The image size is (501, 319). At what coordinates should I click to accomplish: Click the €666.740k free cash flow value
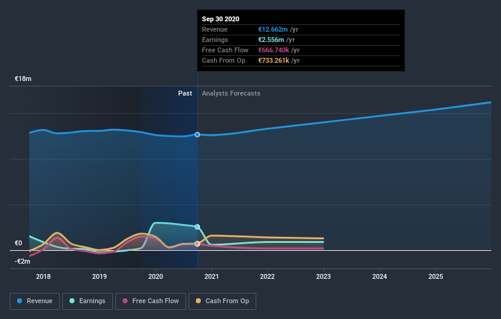[x=273, y=50]
